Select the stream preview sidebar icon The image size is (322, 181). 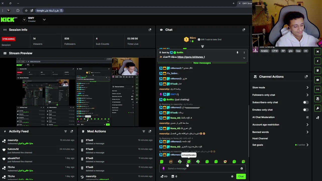coord(318,52)
